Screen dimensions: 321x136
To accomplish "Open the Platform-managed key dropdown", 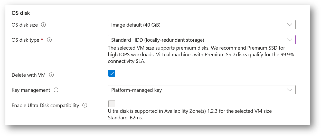I will (202, 90).
